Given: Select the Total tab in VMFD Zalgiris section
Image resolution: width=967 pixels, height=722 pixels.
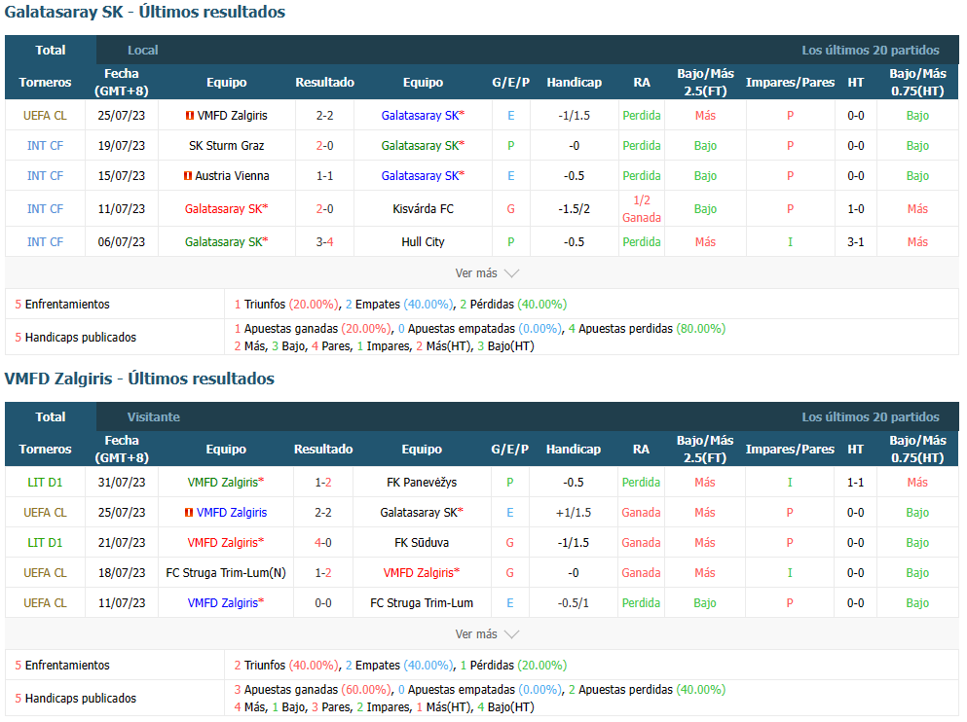Looking at the screenshot, I should pyautogui.click(x=51, y=416).
